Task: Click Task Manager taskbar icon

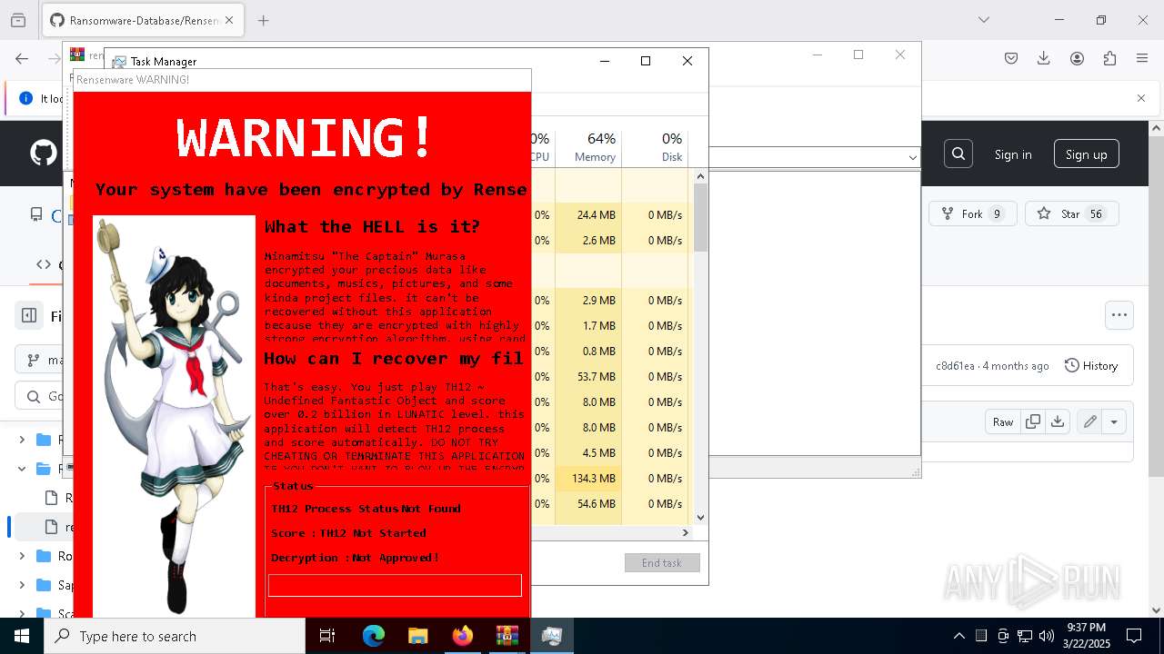Action: point(551,636)
